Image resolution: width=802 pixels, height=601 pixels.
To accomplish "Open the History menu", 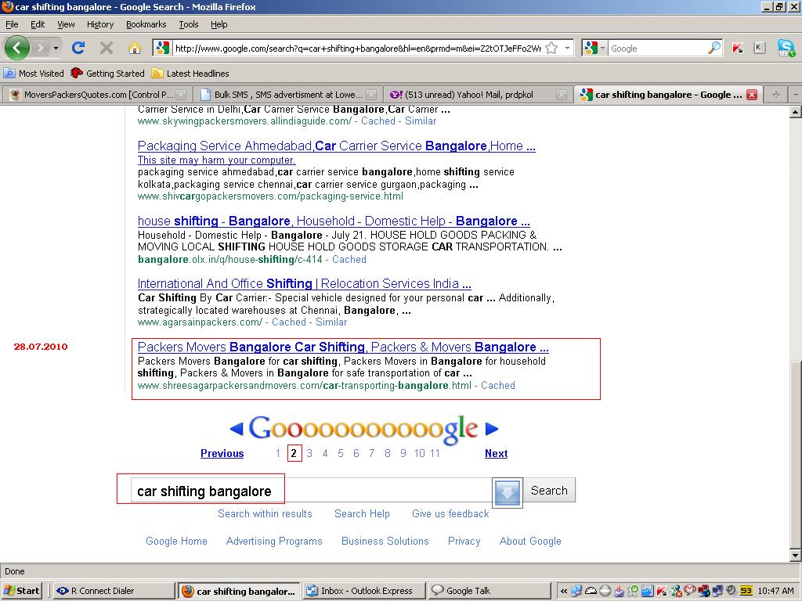I will click(100, 24).
